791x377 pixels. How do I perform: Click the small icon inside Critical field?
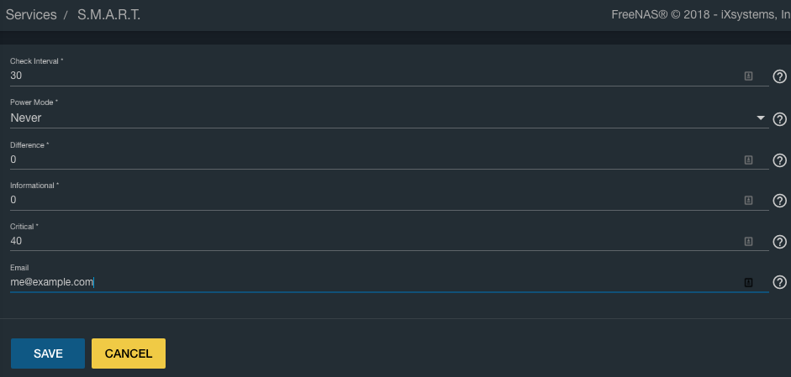click(748, 242)
